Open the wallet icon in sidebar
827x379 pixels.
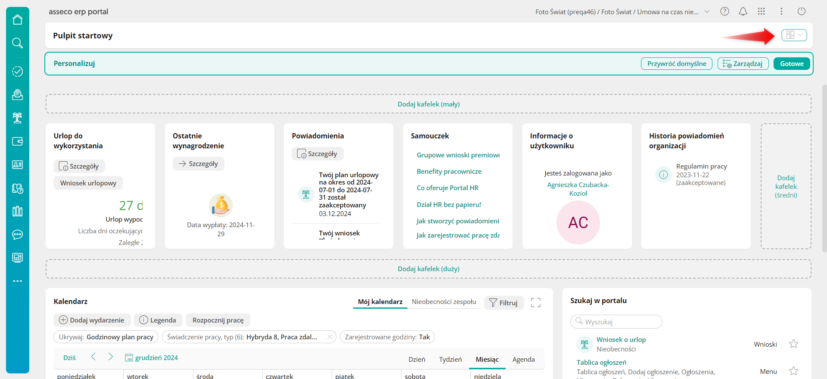[17, 141]
